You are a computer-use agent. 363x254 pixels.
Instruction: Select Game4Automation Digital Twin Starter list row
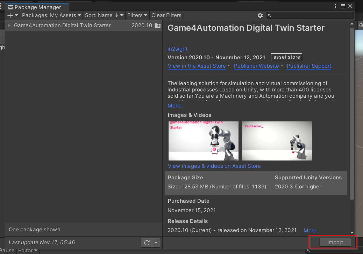(84, 25)
